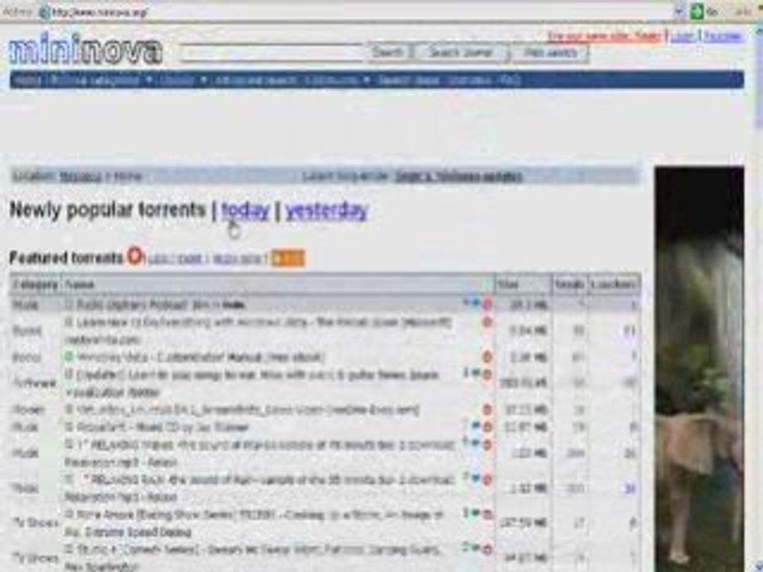This screenshot has width=763, height=572.
Task: Open the 'Learn How to Do Everything with Windows Vista' torrent
Action: coord(259,330)
